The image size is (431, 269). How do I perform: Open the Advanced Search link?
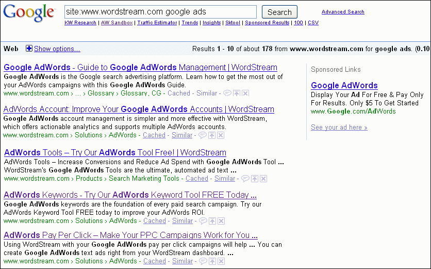[x=343, y=12]
